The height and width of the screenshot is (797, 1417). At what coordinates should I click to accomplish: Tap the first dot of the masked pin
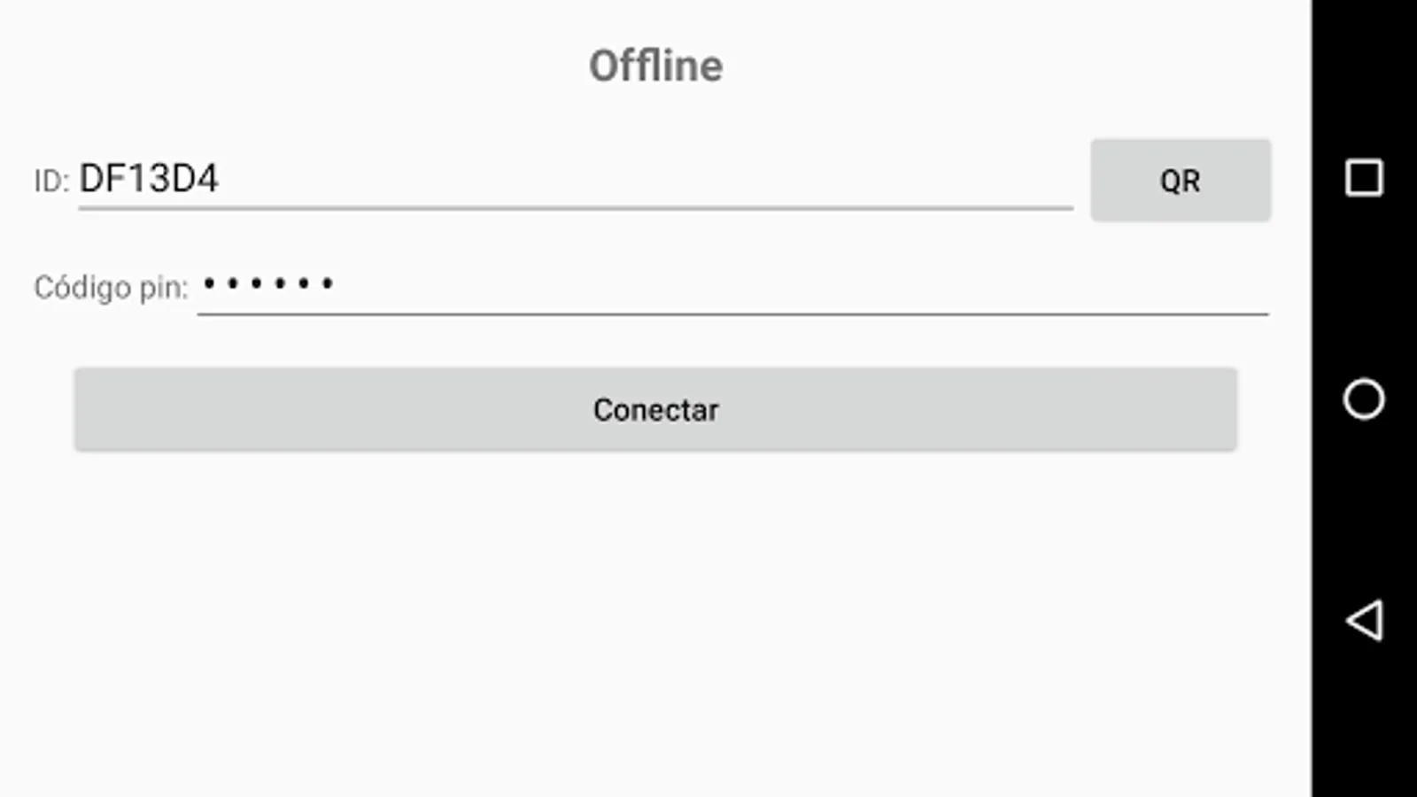click(x=209, y=284)
